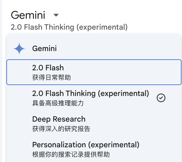Switch to the Deep Research option
Image resolution: width=182 pixels, height=162 pixels.
[x=59, y=119]
